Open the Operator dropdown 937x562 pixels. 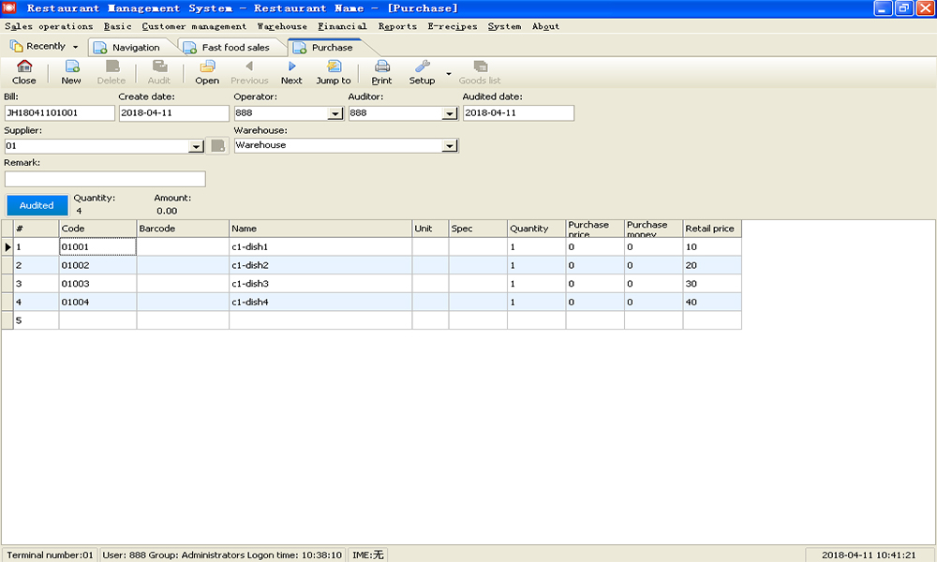335,113
